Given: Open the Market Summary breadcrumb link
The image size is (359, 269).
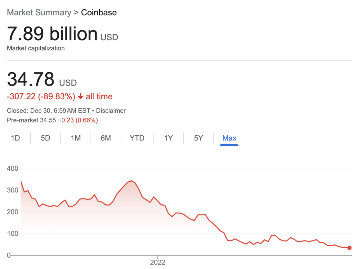Looking at the screenshot, I should click(39, 12).
